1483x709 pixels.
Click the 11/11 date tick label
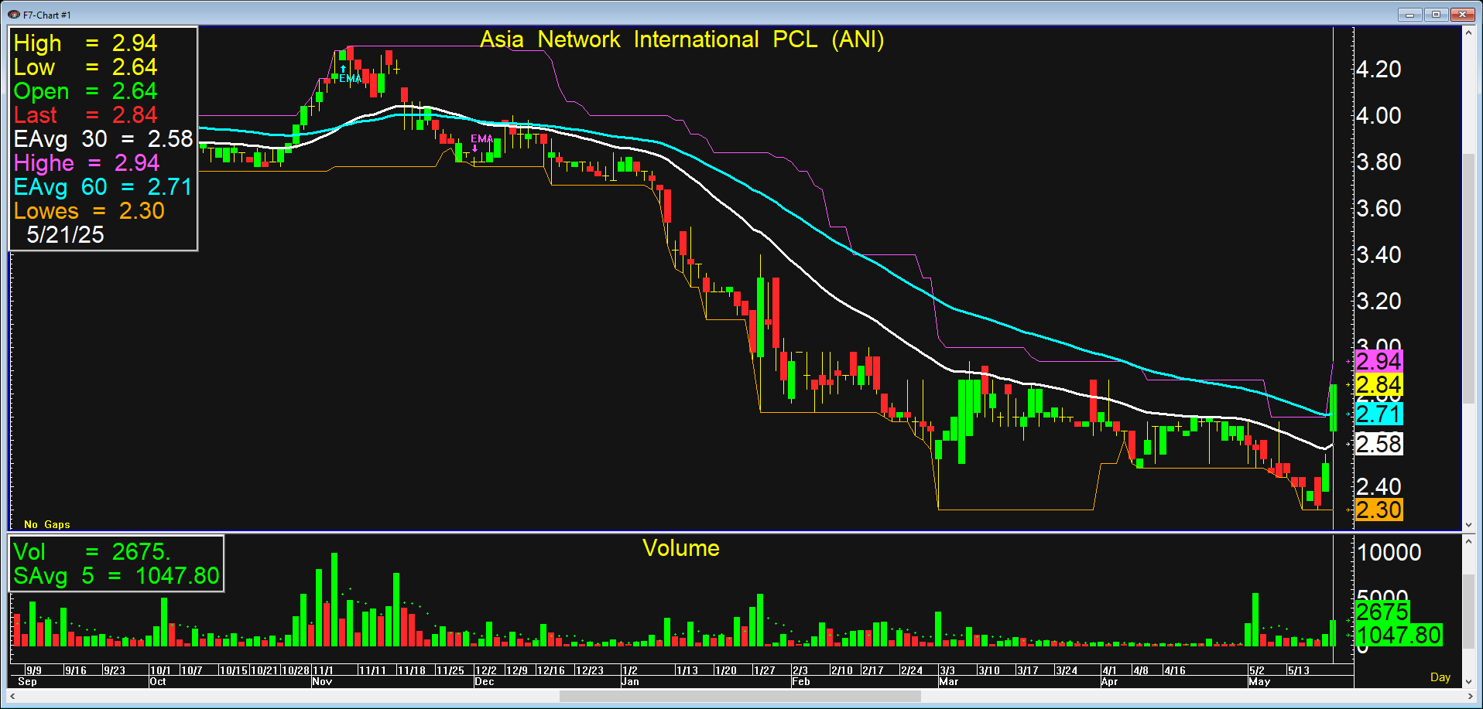coord(372,670)
